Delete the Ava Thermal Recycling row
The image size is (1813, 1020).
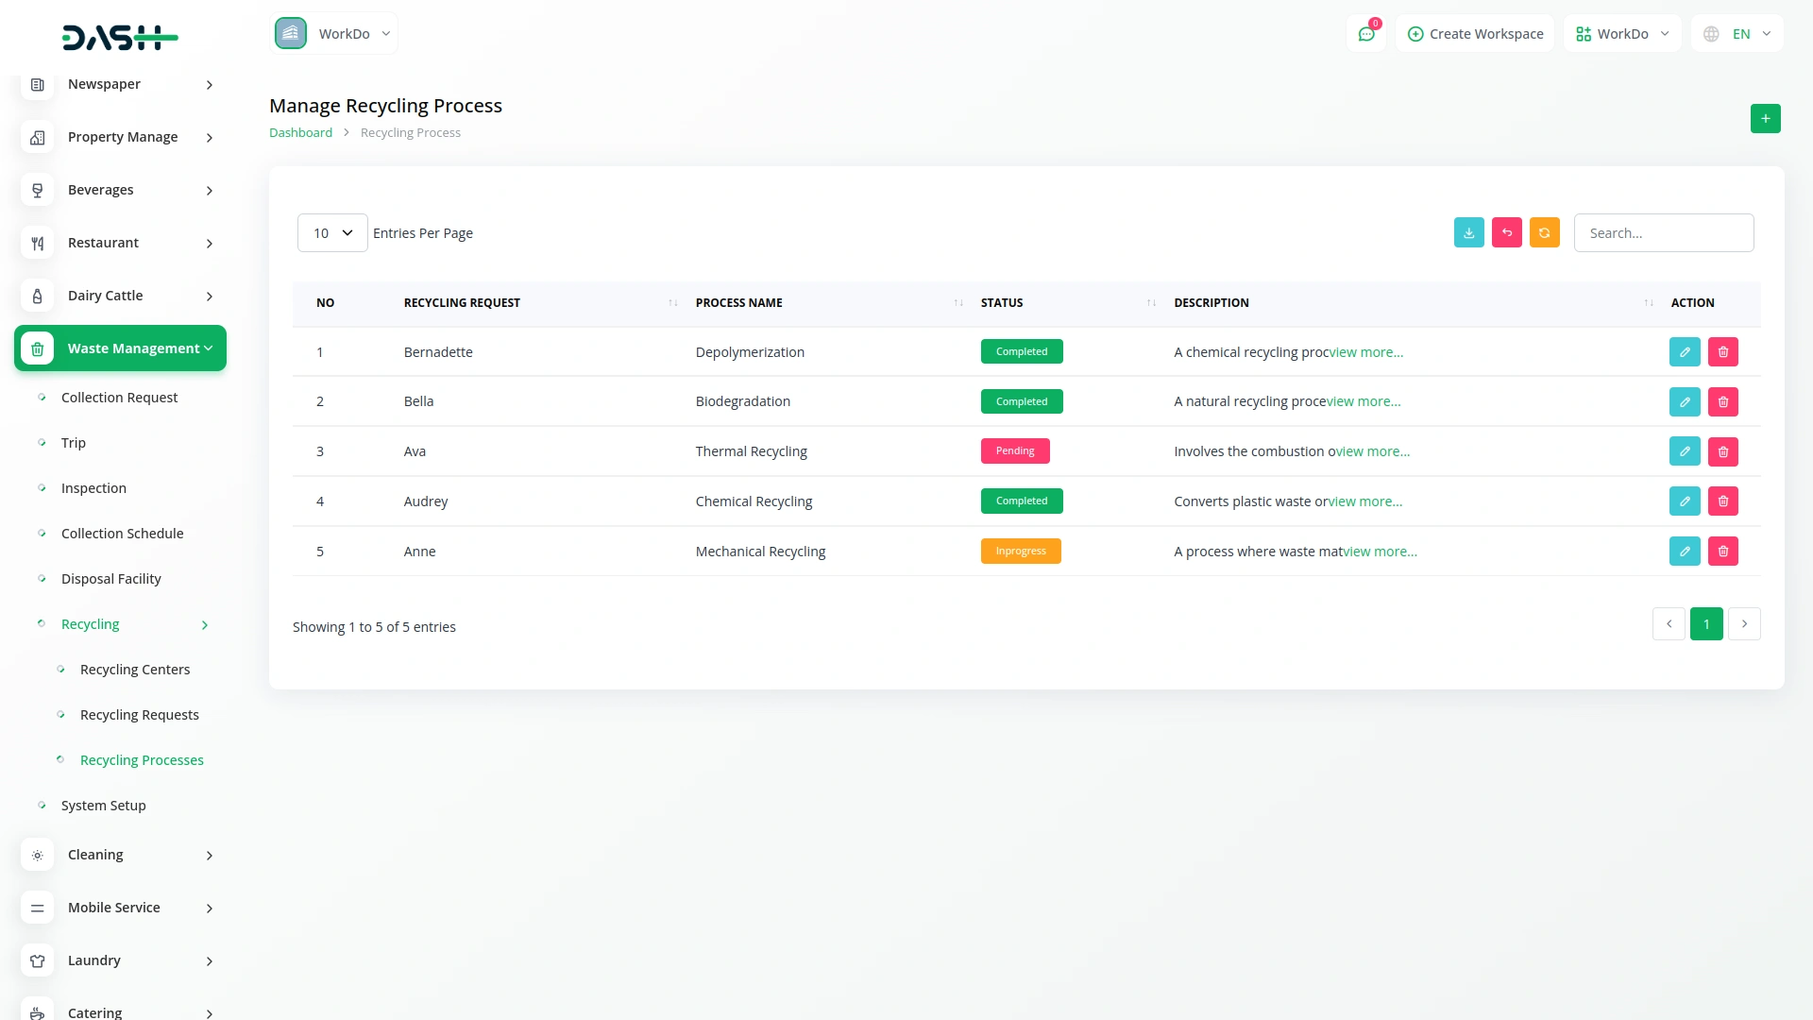coord(1722,451)
